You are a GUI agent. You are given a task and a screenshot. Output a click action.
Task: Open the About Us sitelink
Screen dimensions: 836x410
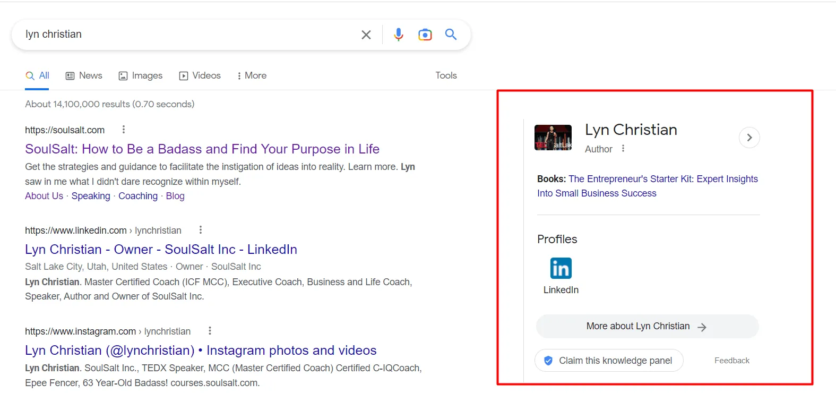tap(44, 196)
